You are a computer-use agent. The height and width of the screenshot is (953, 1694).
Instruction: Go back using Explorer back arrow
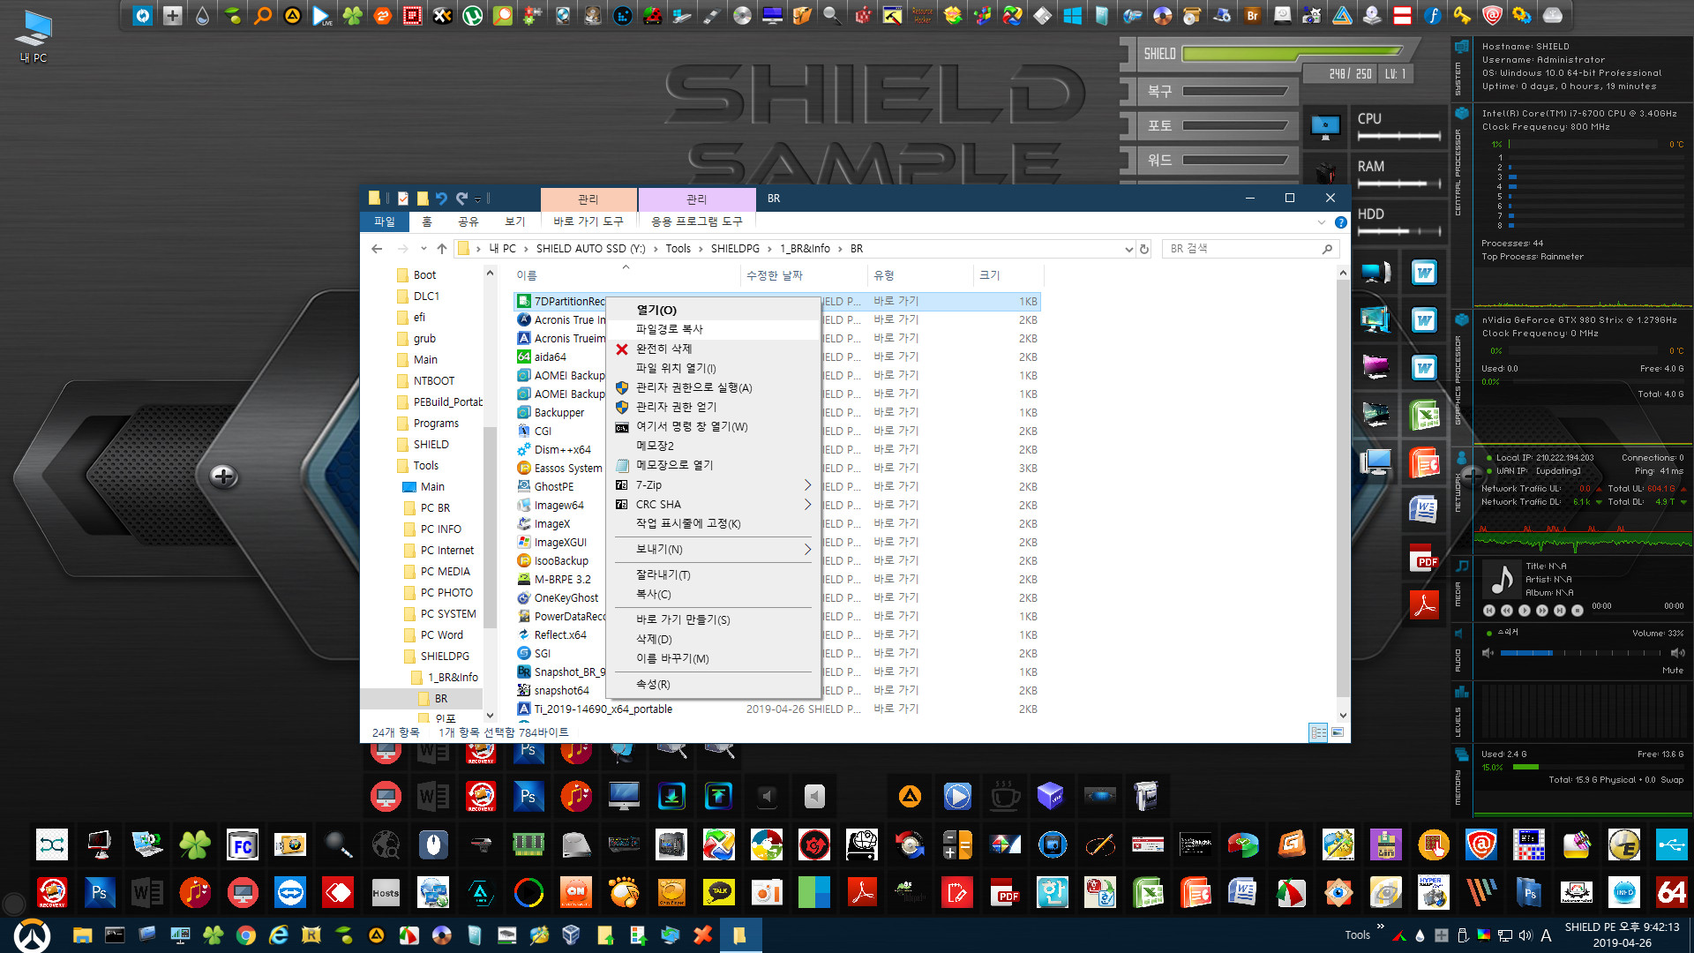pyautogui.click(x=377, y=249)
